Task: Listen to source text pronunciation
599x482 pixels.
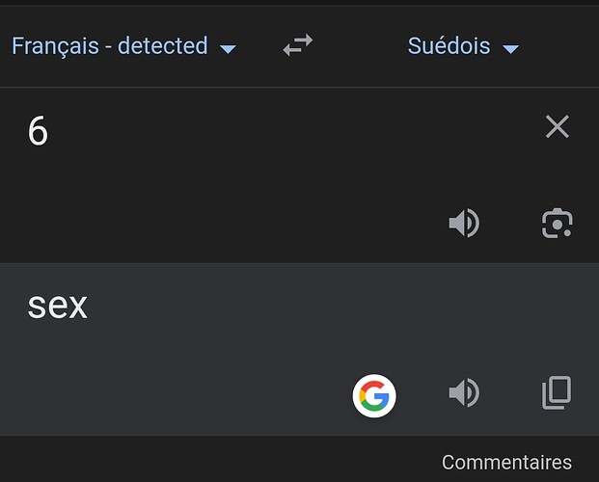Action: [x=464, y=223]
